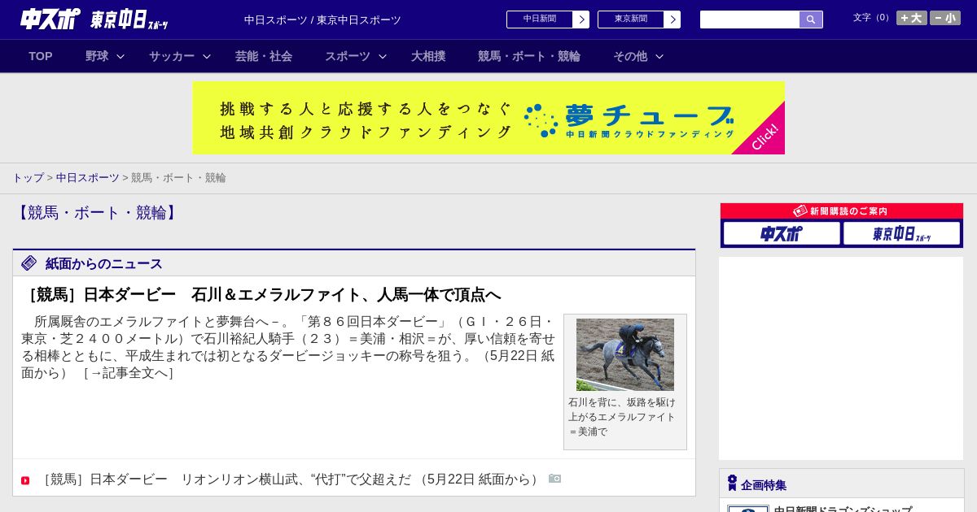Viewport: 977px width, 512px height.
Task: Click camera icon after リオンリオン article
Action: (x=554, y=479)
